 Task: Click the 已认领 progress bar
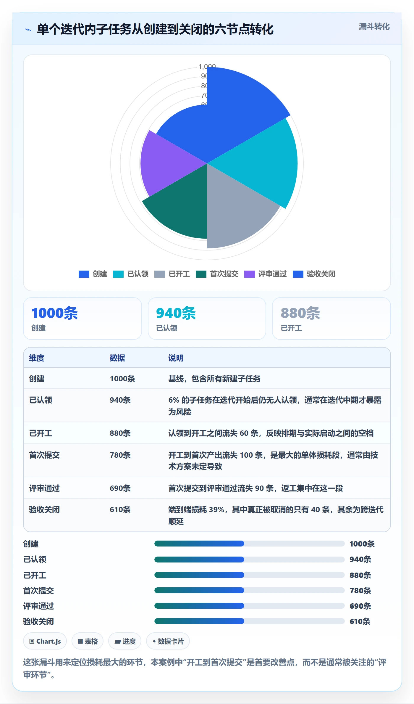[x=250, y=559]
